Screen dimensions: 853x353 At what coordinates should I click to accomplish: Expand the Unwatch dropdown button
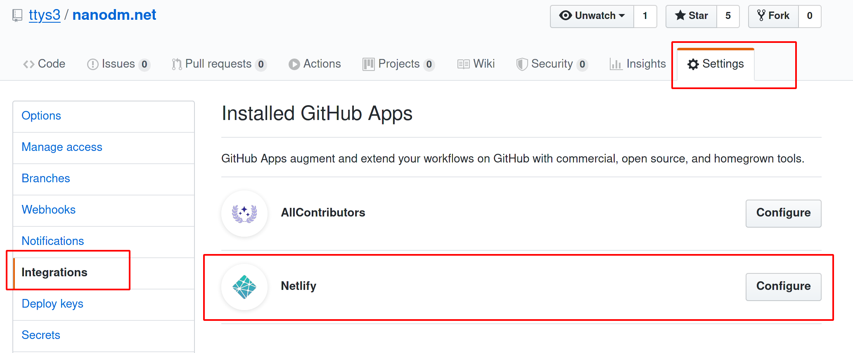click(x=592, y=16)
